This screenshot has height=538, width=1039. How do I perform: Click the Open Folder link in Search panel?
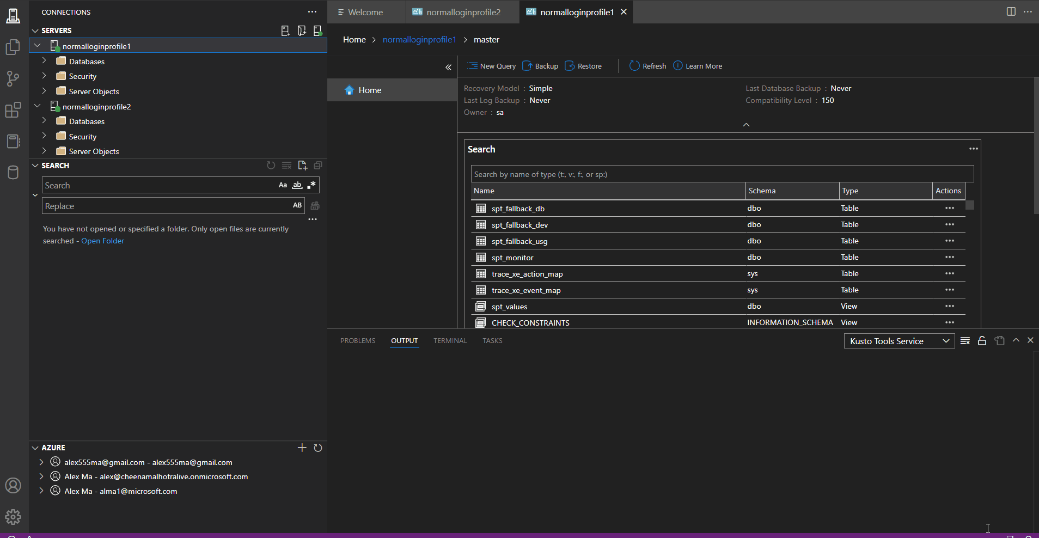coord(103,240)
